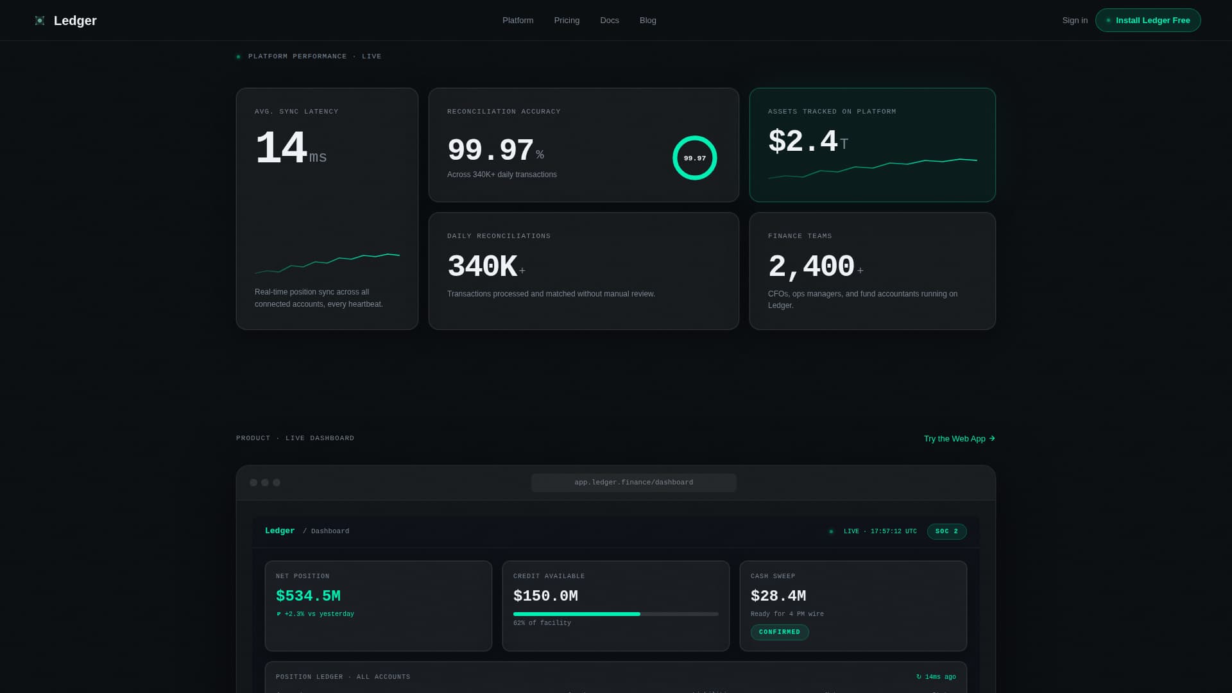The image size is (1232, 693).
Task: Click the Ledger brand name in header
Action: [x=75, y=21]
